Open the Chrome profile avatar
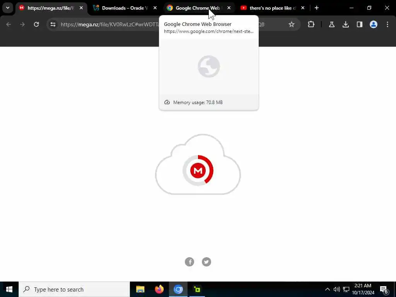Viewport: 396px width, 297px height. pos(374,24)
